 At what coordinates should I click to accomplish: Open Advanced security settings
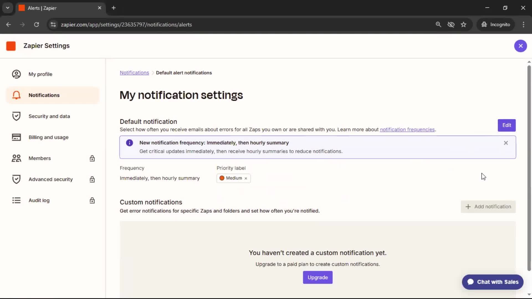(53, 179)
